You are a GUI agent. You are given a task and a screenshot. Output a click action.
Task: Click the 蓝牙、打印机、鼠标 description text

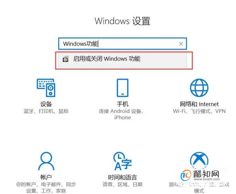46,111
